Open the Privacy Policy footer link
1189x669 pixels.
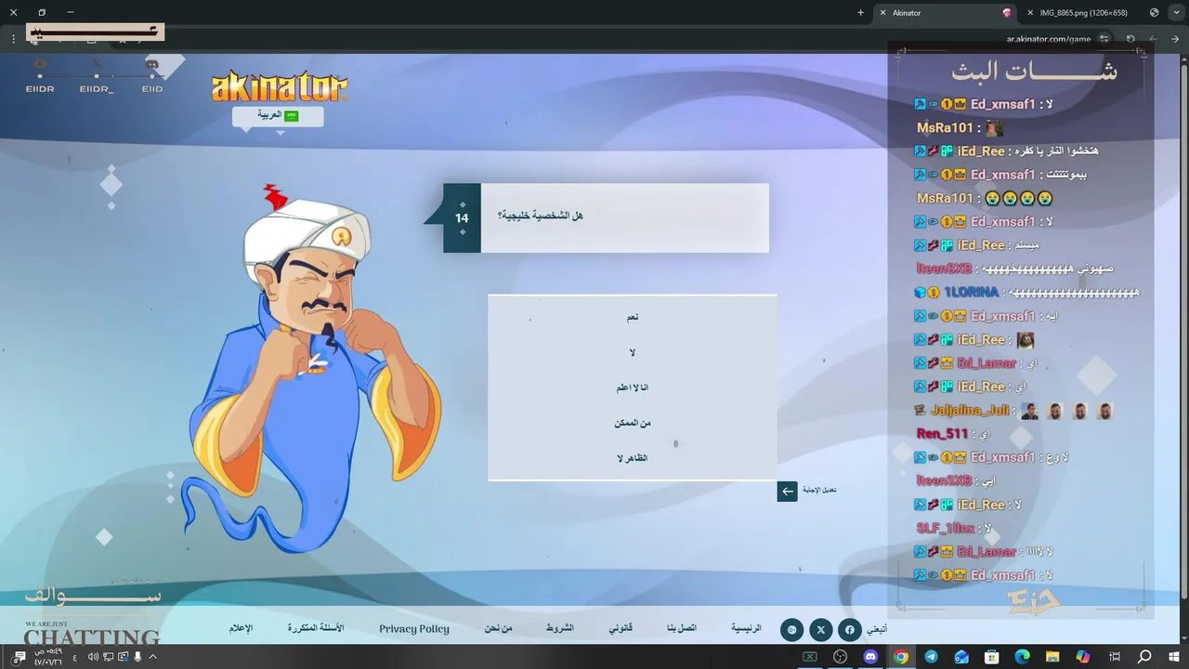coord(414,629)
